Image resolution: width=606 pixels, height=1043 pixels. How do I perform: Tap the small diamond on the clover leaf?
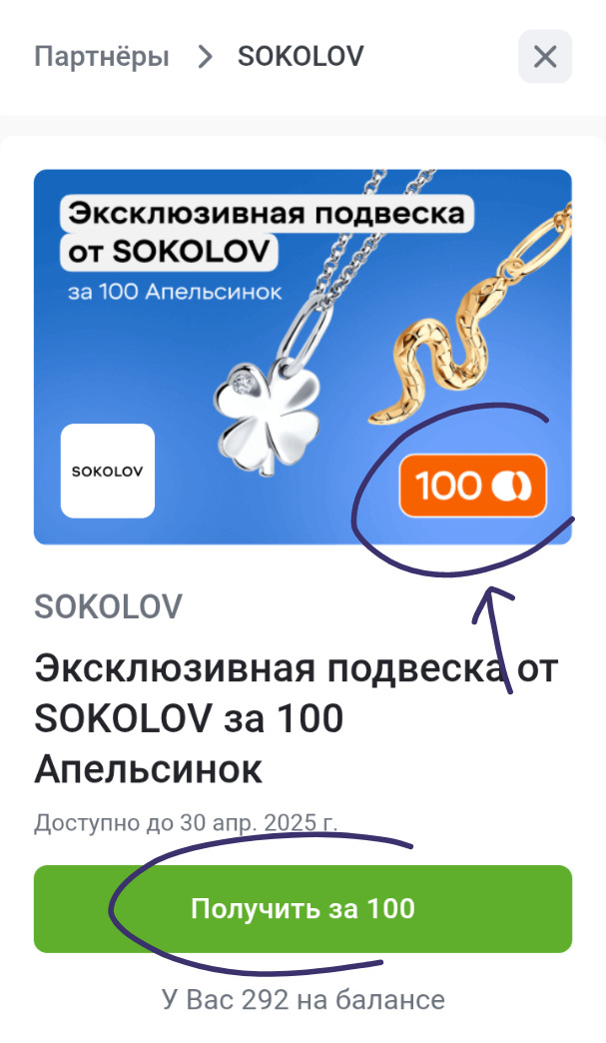point(244,383)
